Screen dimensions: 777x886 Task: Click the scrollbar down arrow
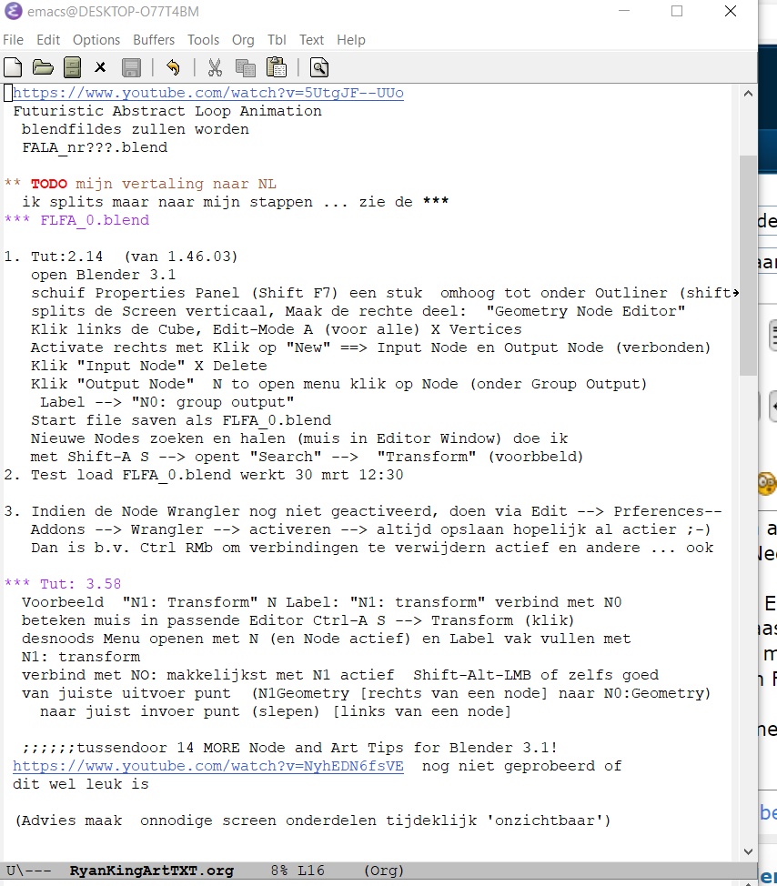[748, 851]
